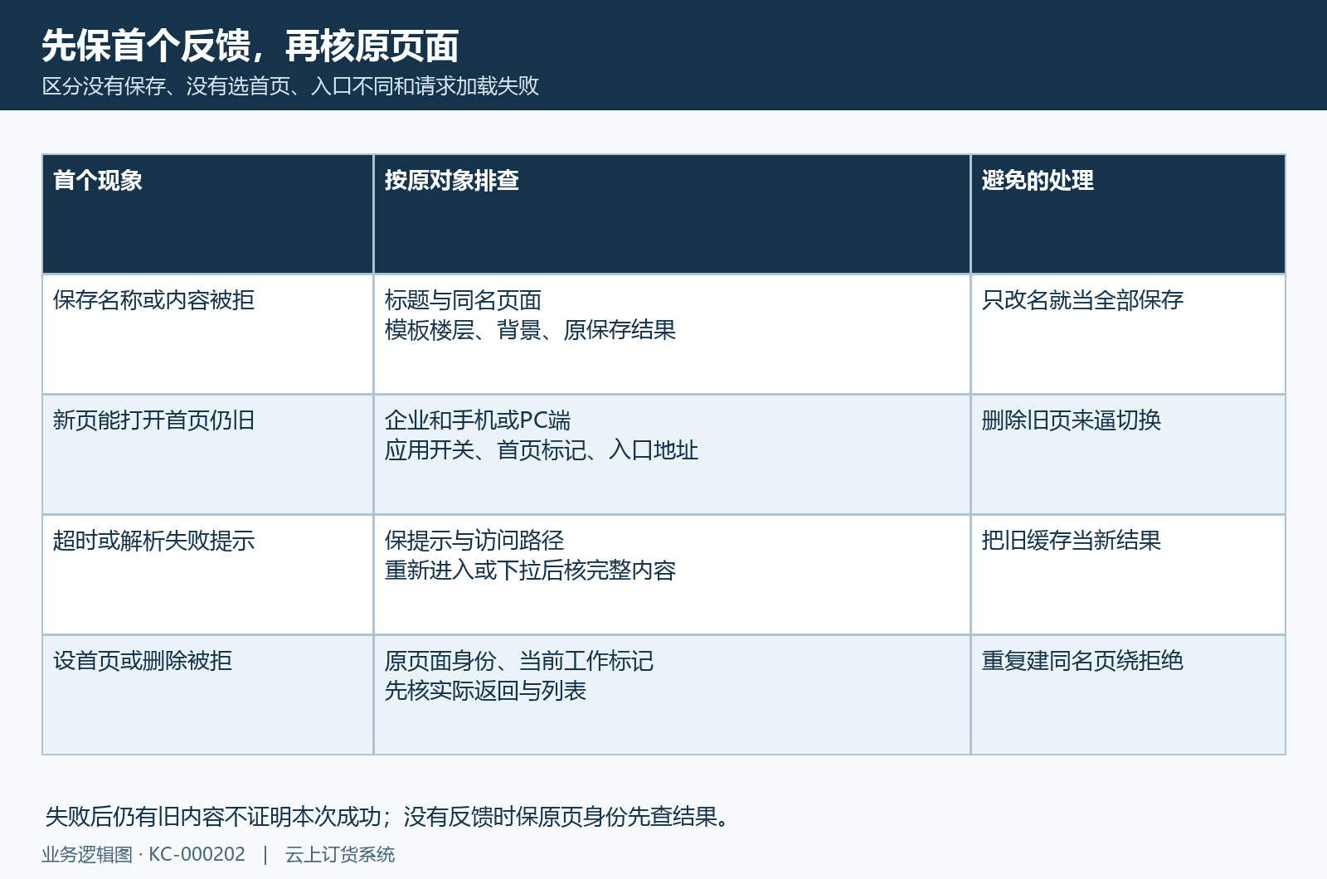Screen dimensions: 1327x879
Task: Click the line 模板楼层、背景、原保存结果
Action: click(530, 330)
